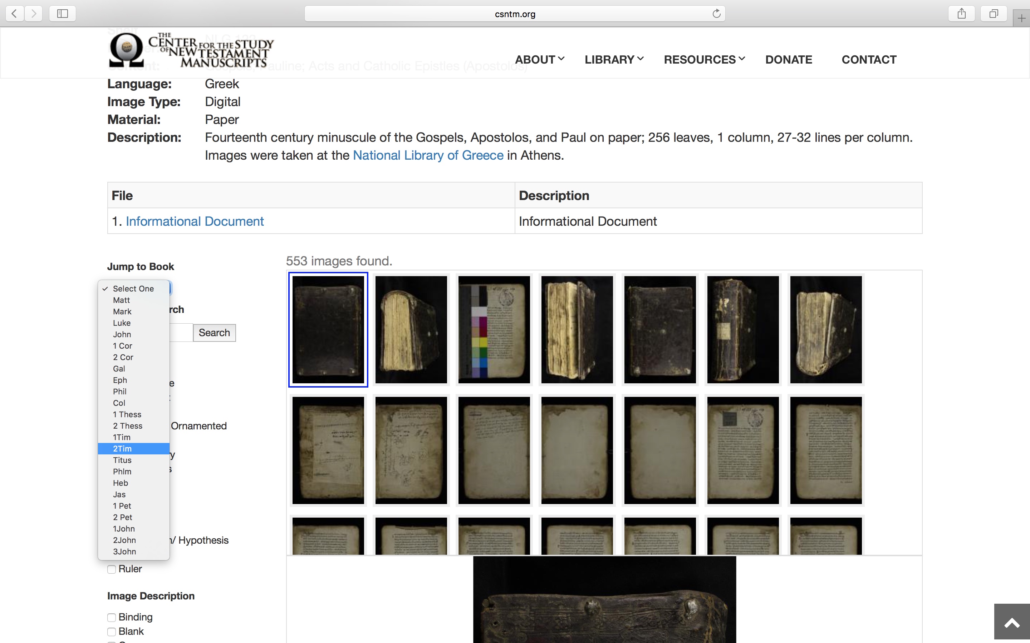Select Phil from the book list
The image size is (1030, 643).
coord(134,391)
